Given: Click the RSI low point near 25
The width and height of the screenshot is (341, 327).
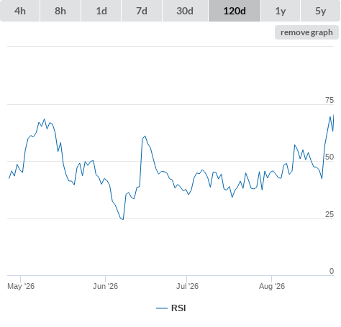Looking at the screenshot, I should click(122, 219).
